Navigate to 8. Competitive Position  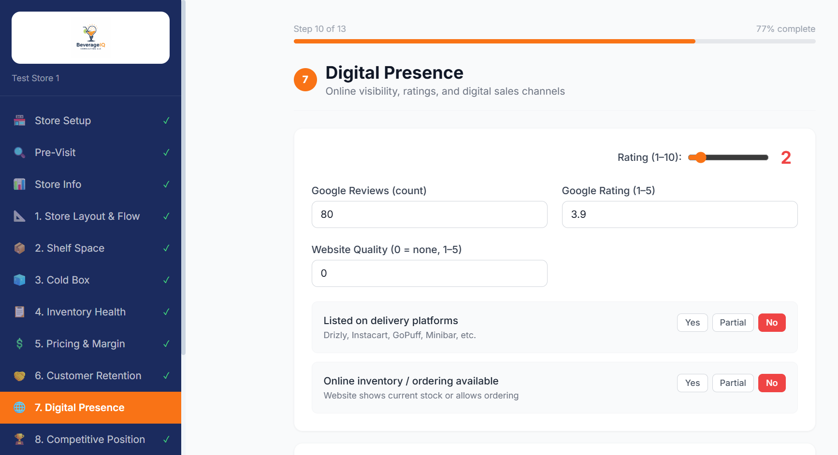click(90, 439)
